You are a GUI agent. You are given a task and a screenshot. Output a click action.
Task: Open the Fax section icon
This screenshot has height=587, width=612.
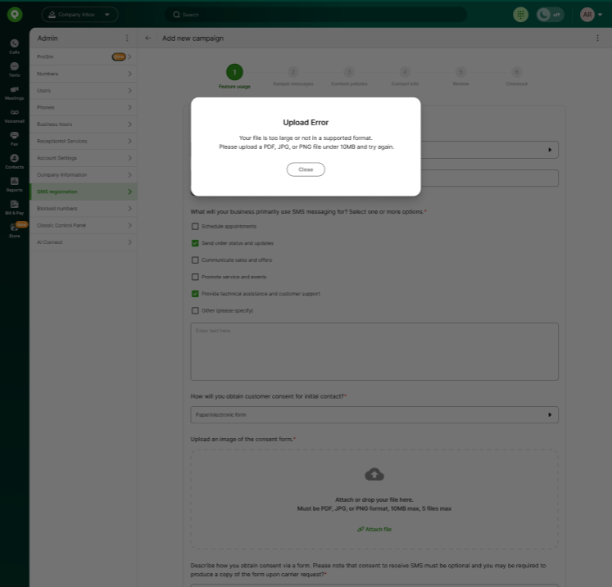point(14,137)
